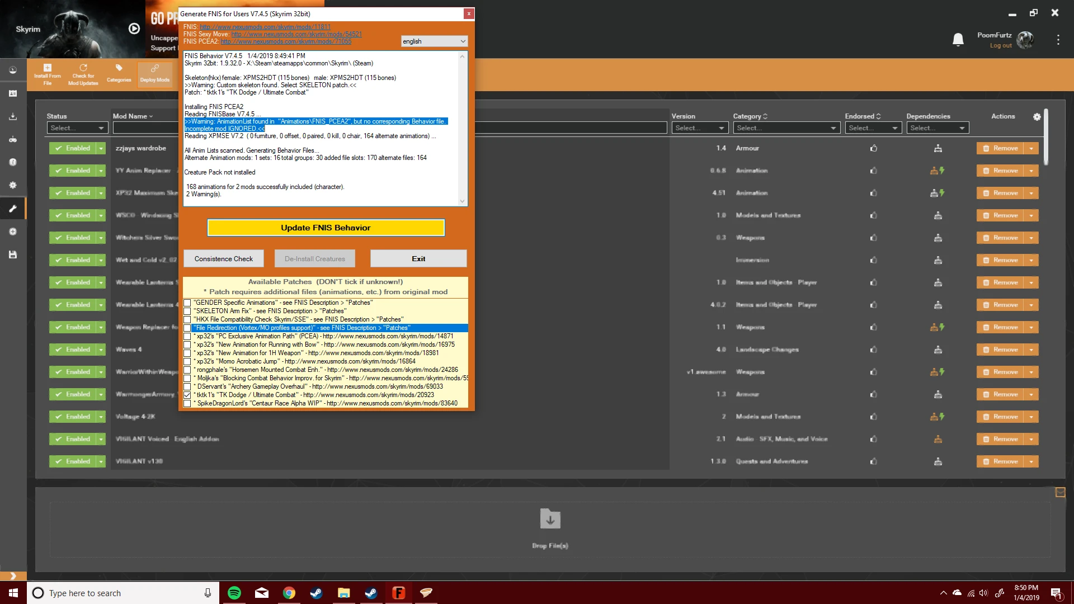Click the Exit button in FNIS

click(x=418, y=259)
